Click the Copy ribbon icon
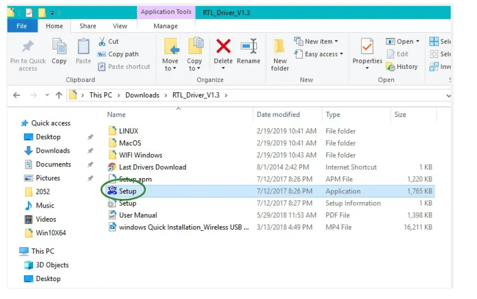Viewport: 477px width, 299px height. [x=59, y=47]
